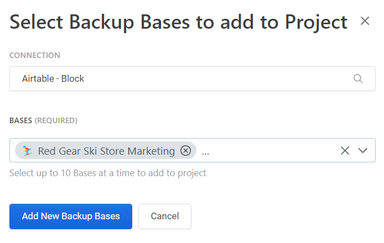Click the search magnifier in Connection field
The width and height of the screenshot is (384, 243).
[358, 78]
